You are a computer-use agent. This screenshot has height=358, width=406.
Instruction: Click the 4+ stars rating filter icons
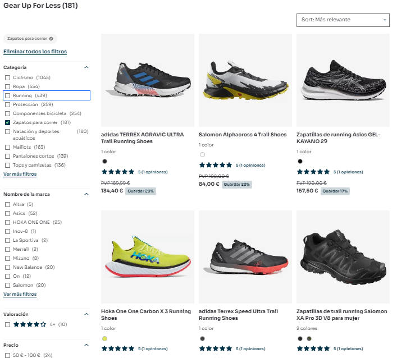tap(29, 324)
